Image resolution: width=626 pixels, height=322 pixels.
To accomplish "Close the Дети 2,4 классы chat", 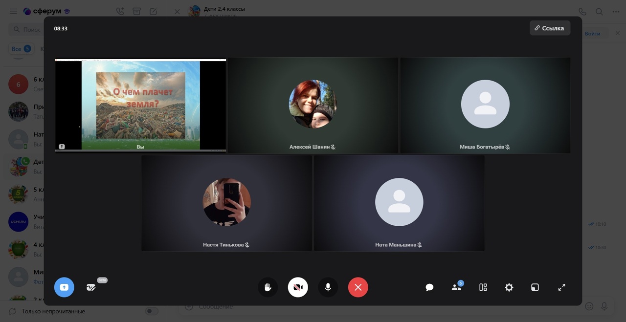I will pos(177,11).
